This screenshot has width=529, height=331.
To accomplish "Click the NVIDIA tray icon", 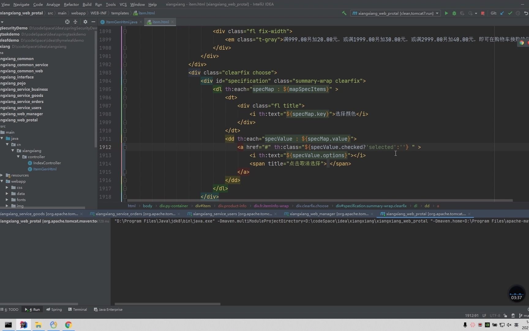I will pos(487,325).
